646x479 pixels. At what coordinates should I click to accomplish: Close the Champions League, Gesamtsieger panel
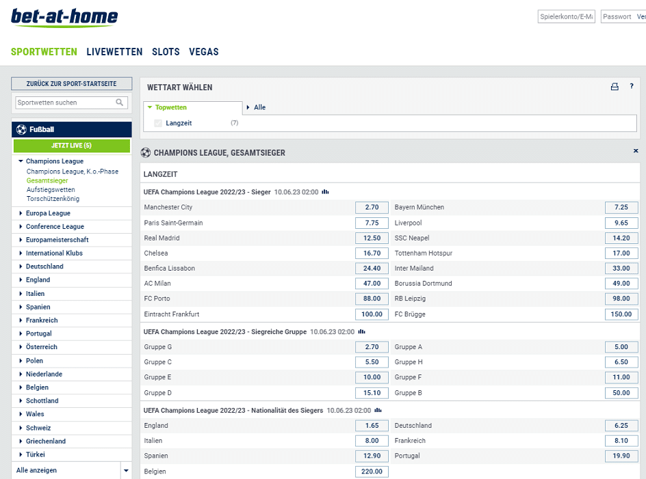[x=636, y=151]
